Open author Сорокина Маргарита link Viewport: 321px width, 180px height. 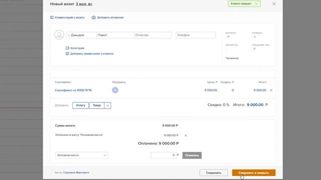click(76, 172)
